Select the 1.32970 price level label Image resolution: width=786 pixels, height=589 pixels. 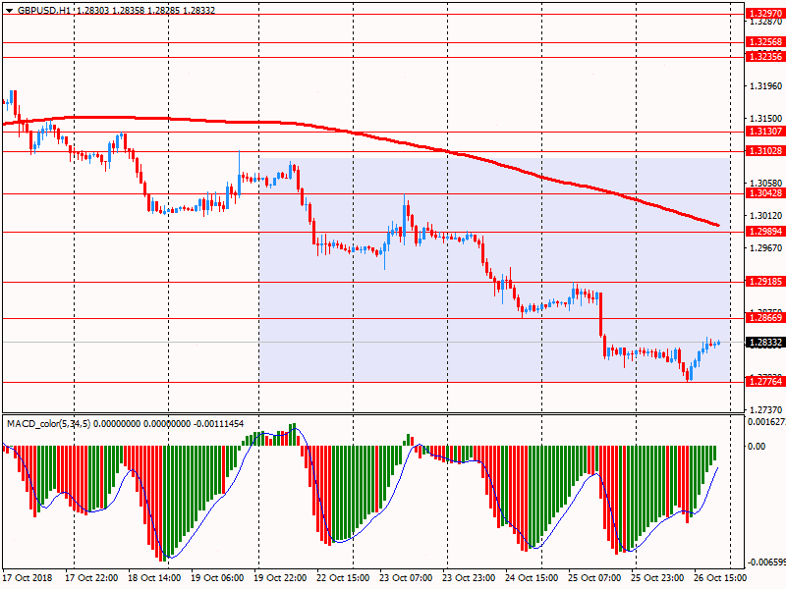(765, 14)
